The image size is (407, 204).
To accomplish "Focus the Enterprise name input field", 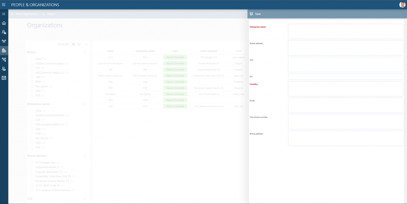I will pyautogui.click(x=346, y=31).
